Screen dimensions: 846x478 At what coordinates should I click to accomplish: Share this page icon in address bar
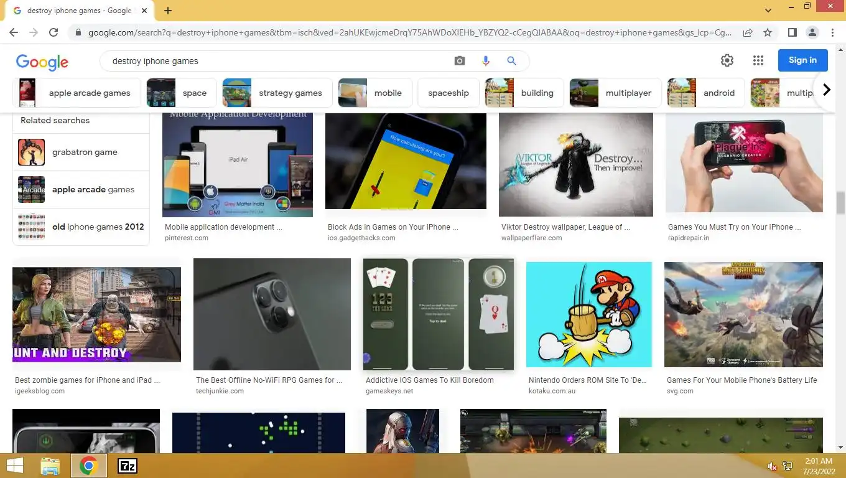pyautogui.click(x=748, y=32)
